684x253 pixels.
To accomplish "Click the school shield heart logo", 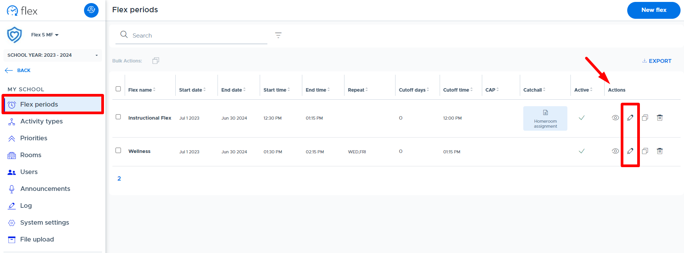I will coord(15,35).
